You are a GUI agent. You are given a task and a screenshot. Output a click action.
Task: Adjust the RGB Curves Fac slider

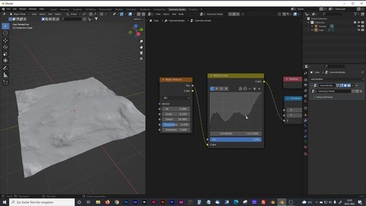236,140
